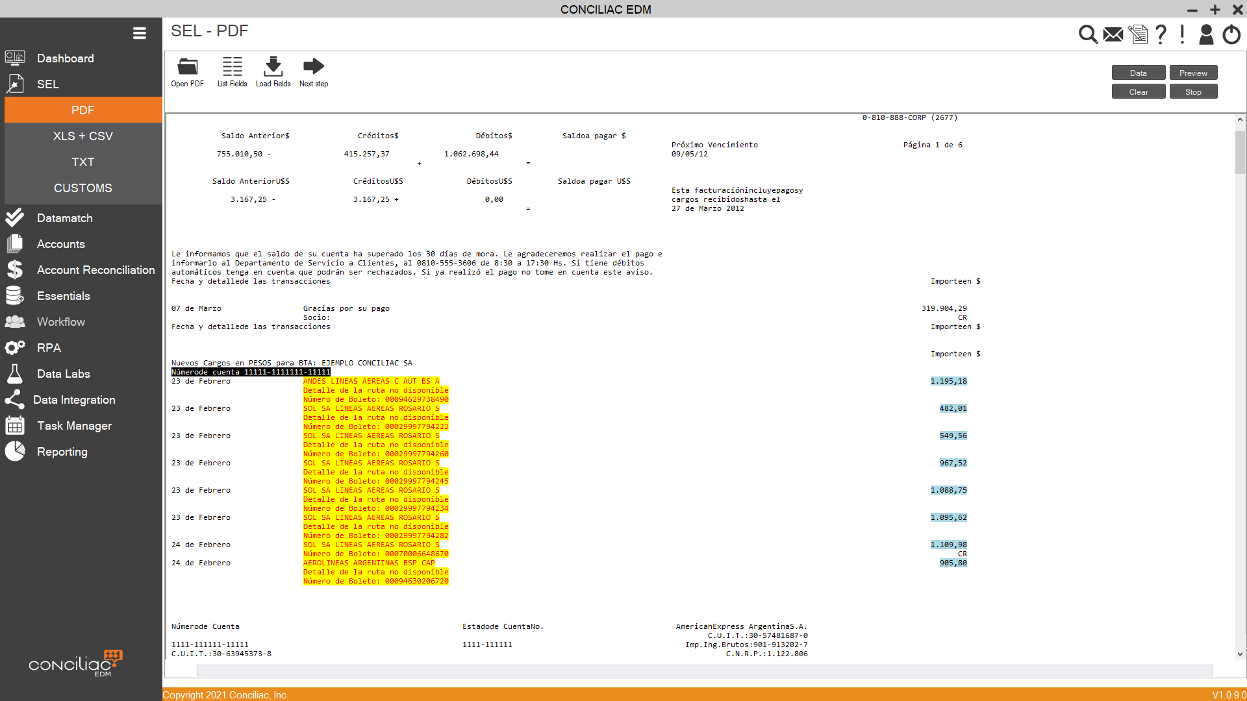The image size is (1247, 701).
Task: Click the List Fields toolbar icon
Action: coord(232,66)
